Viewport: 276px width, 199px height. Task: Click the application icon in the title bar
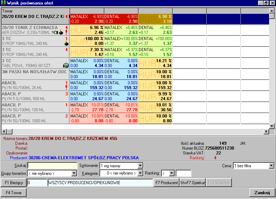pos(3,3)
